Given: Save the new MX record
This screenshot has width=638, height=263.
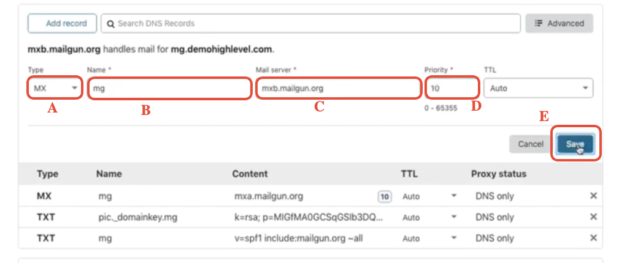Looking at the screenshot, I should tap(575, 144).
